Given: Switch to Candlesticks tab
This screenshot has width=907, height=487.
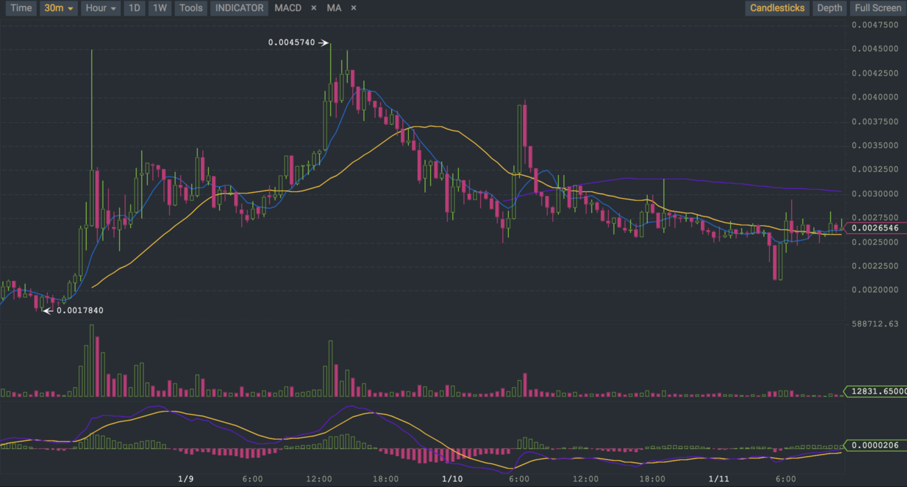Looking at the screenshot, I should click(777, 8).
